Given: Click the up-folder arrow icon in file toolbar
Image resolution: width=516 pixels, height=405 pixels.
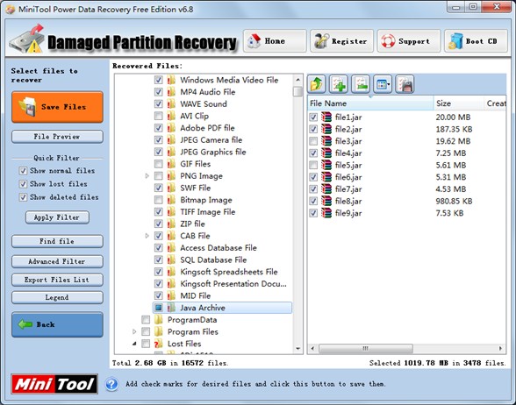Looking at the screenshot, I should tap(316, 84).
